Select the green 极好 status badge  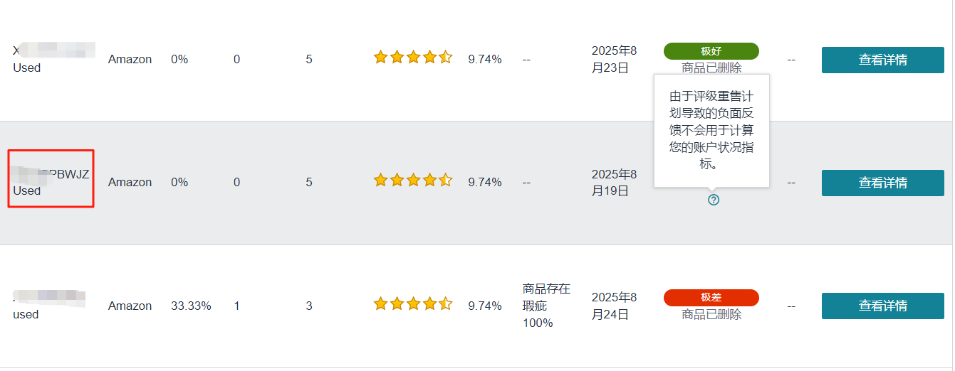pyautogui.click(x=711, y=51)
